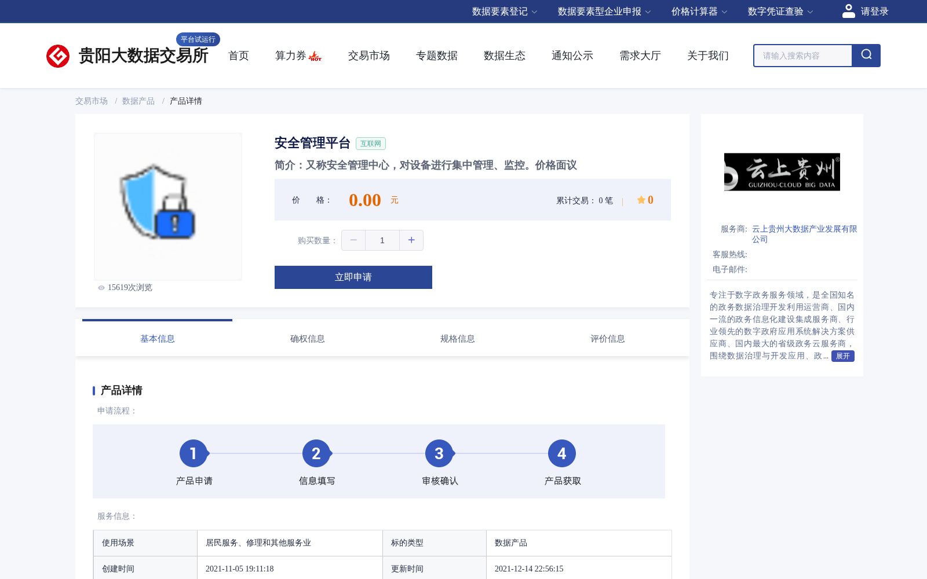Switch to the 规格信息 tab
Viewport: 927px width, 579px height.
(458, 339)
